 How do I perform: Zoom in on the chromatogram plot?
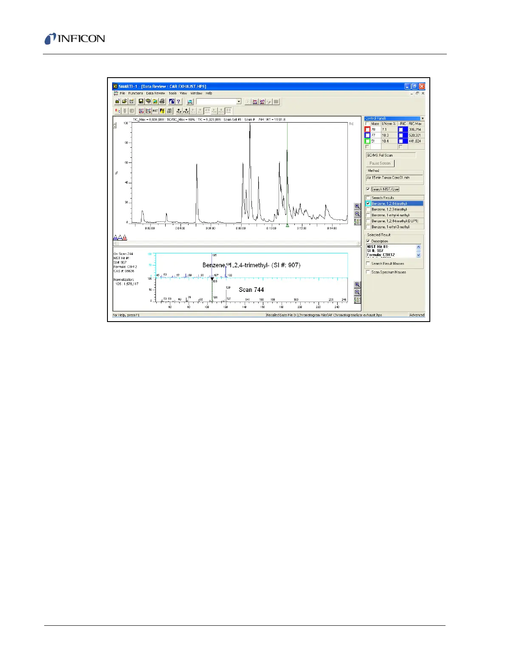pyautogui.click(x=357, y=207)
